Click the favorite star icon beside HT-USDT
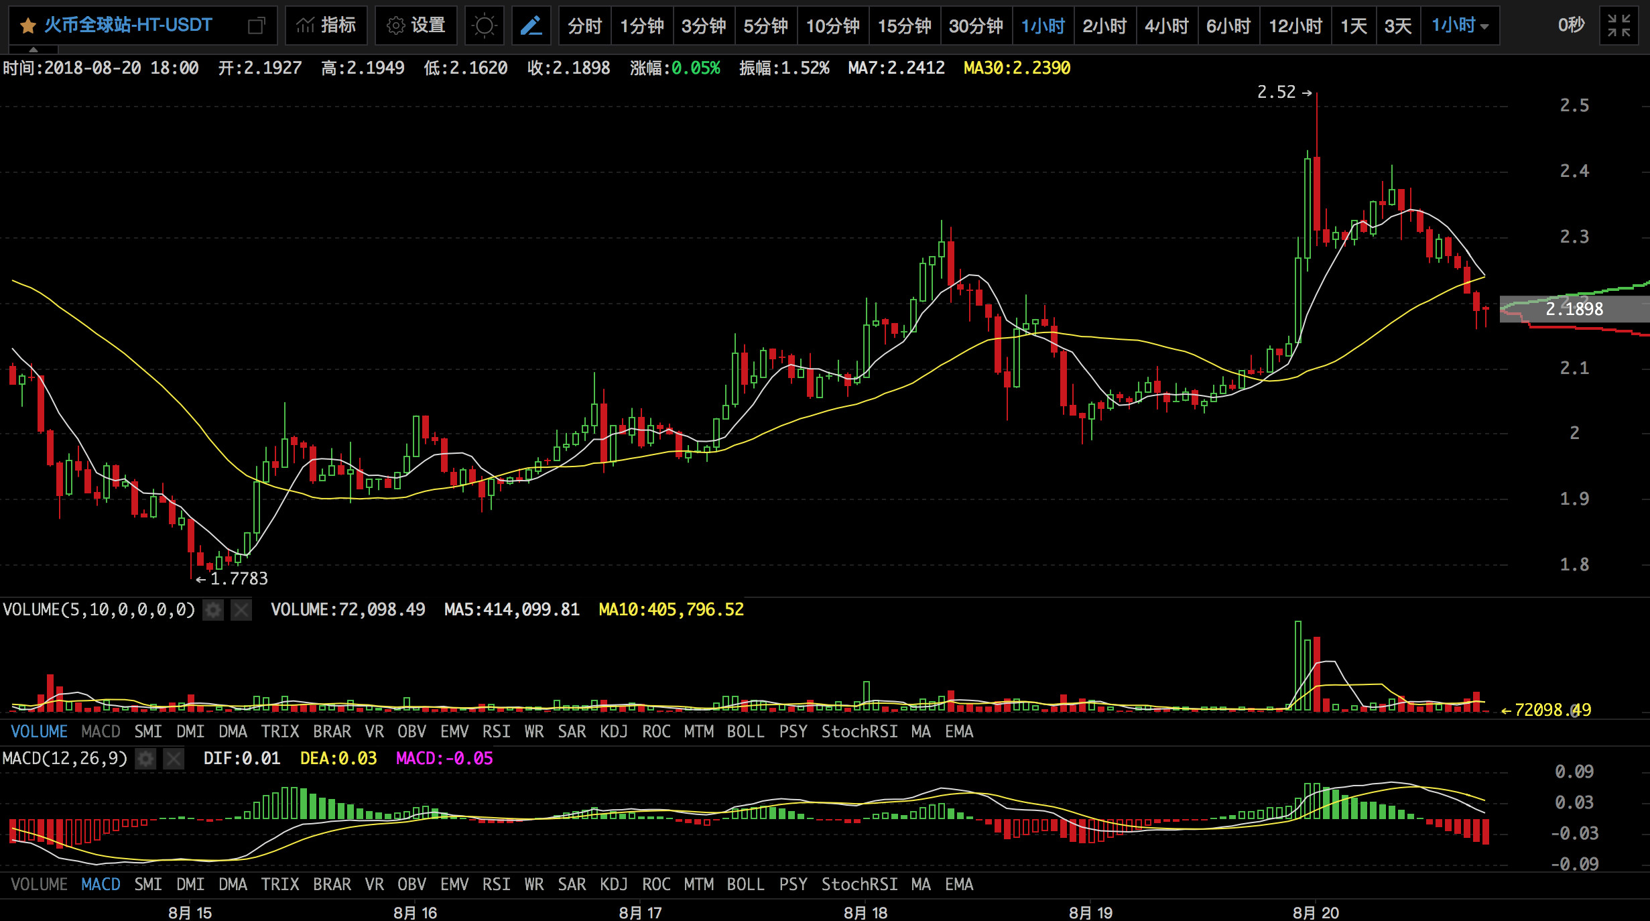Viewport: 1650px width, 921px height. point(28,26)
